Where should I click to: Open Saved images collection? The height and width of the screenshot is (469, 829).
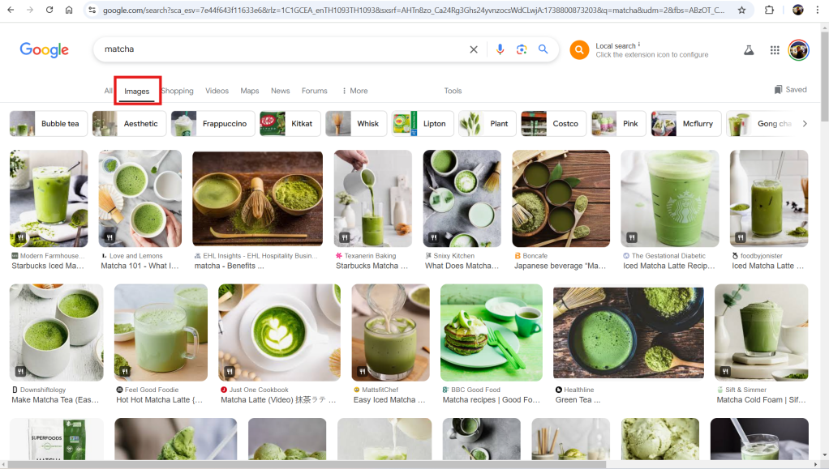[791, 90]
